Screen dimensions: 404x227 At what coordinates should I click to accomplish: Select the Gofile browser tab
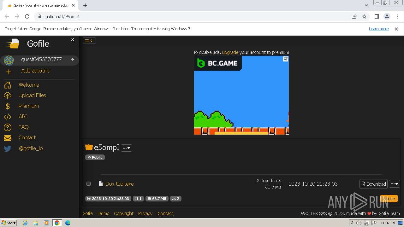[40, 5]
